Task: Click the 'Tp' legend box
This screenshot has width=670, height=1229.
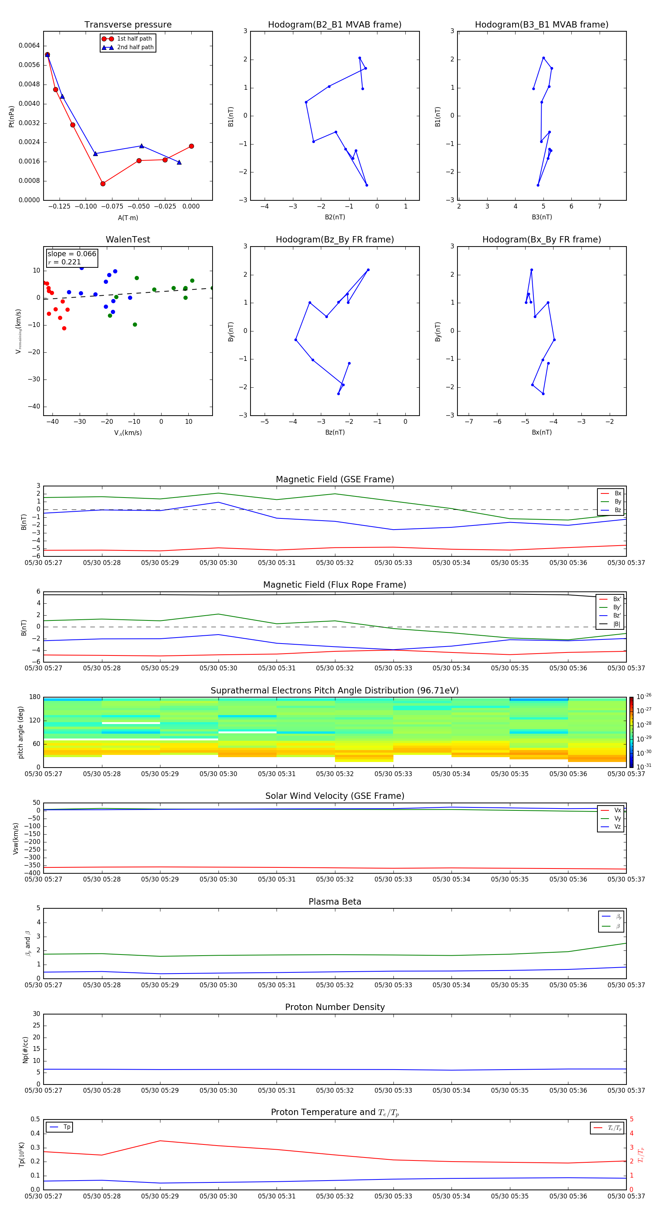Action: [x=60, y=1127]
